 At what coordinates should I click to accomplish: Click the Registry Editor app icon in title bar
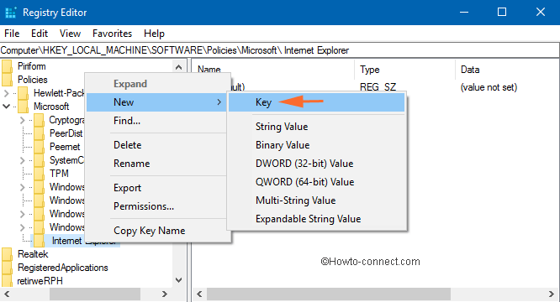pos(11,13)
